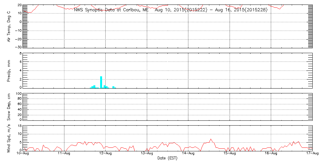Click the 'Snow Dep, cm' axis label
Image resolution: width=322 pixels, height=161 pixels.
pos(9,107)
